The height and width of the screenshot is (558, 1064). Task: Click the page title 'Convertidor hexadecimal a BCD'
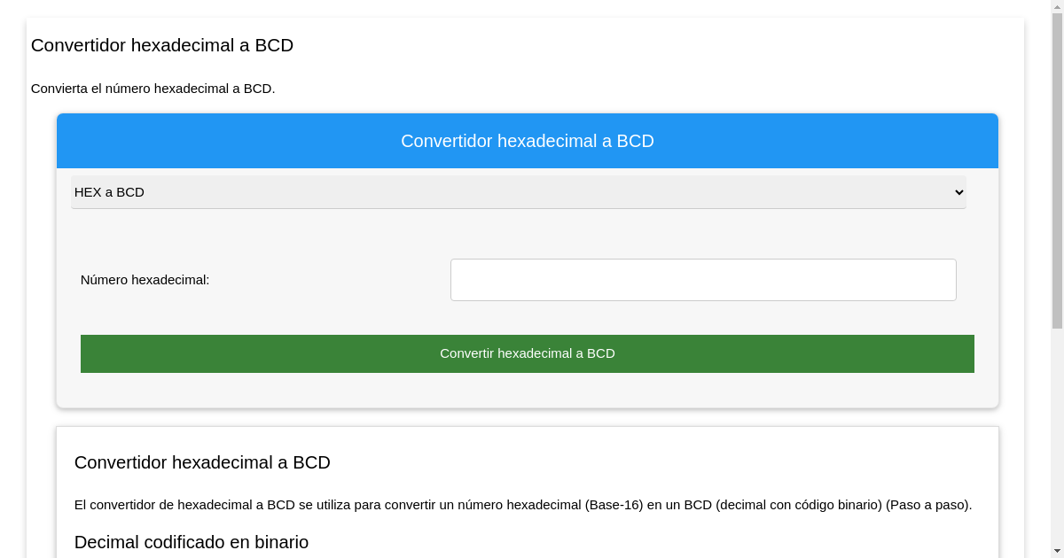[162, 45]
